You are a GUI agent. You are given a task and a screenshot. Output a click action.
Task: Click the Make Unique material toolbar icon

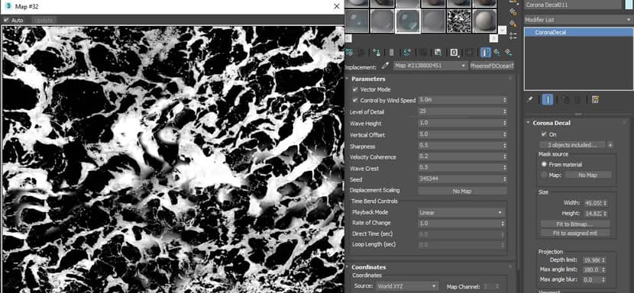pyautogui.click(x=422, y=53)
